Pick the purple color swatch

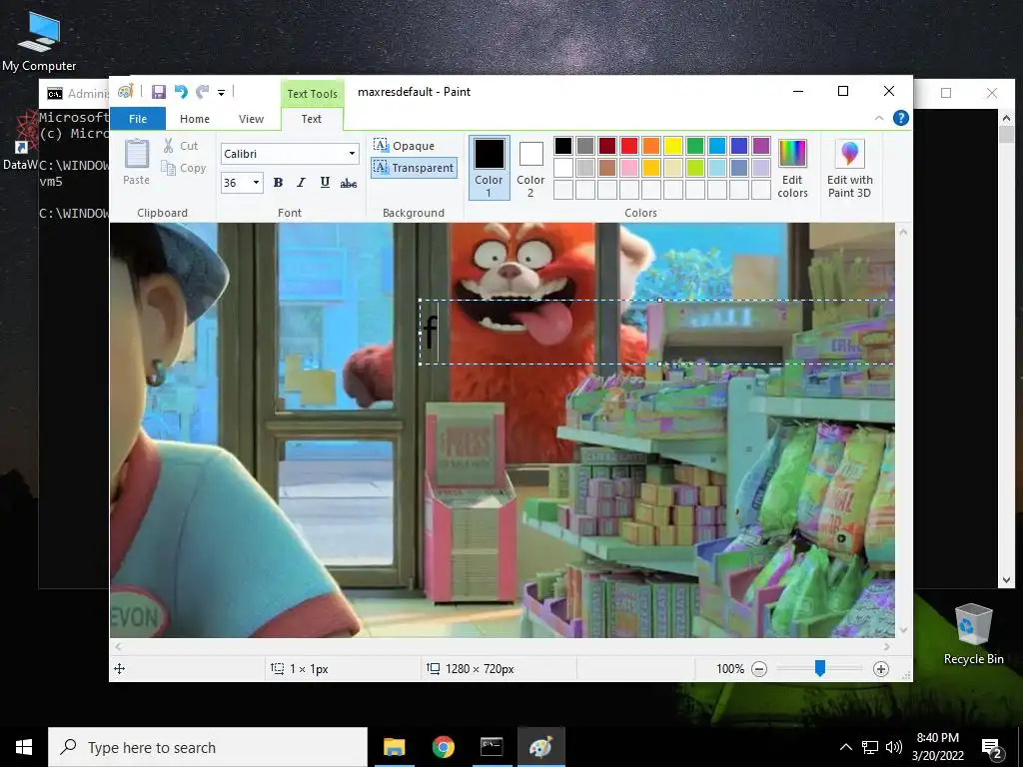tap(760, 146)
